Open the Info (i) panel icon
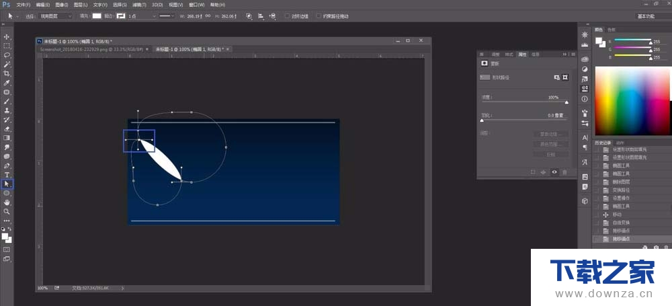Image resolution: width=672 pixels, height=306 pixels. click(x=585, y=99)
